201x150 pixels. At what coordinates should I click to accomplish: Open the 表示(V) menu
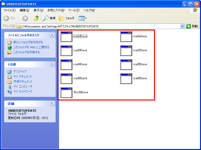(38, 10)
